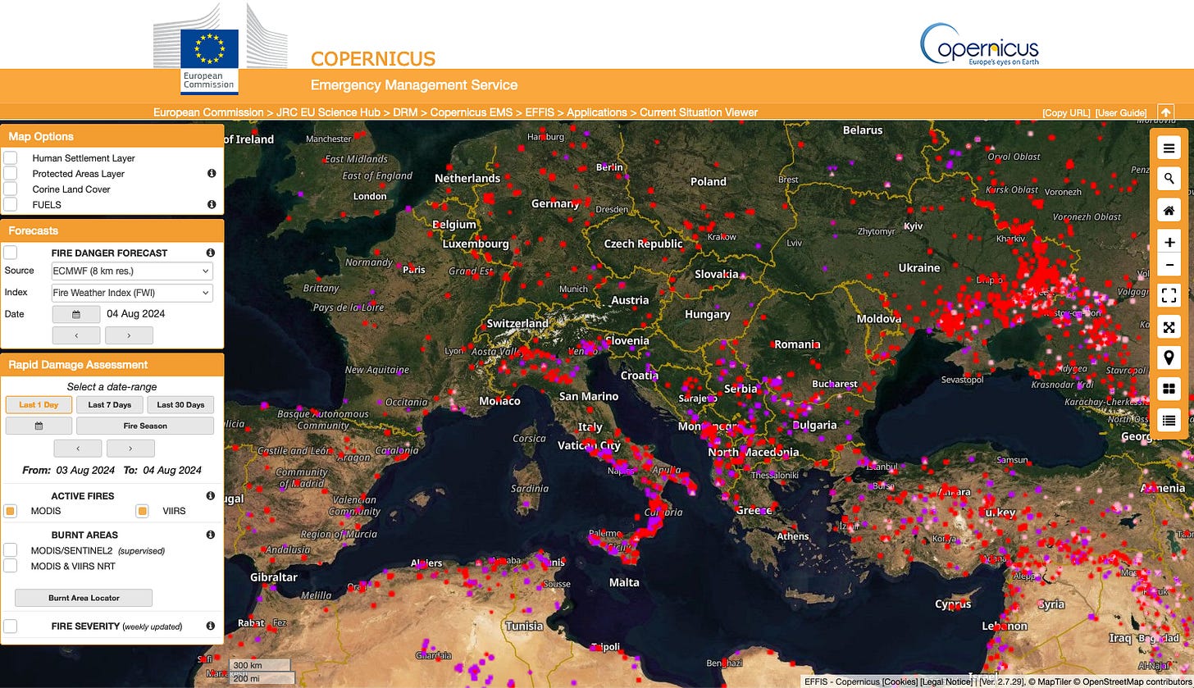Toggle fullscreen map view
Screen dimensions: 1194x688
click(1169, 295)
